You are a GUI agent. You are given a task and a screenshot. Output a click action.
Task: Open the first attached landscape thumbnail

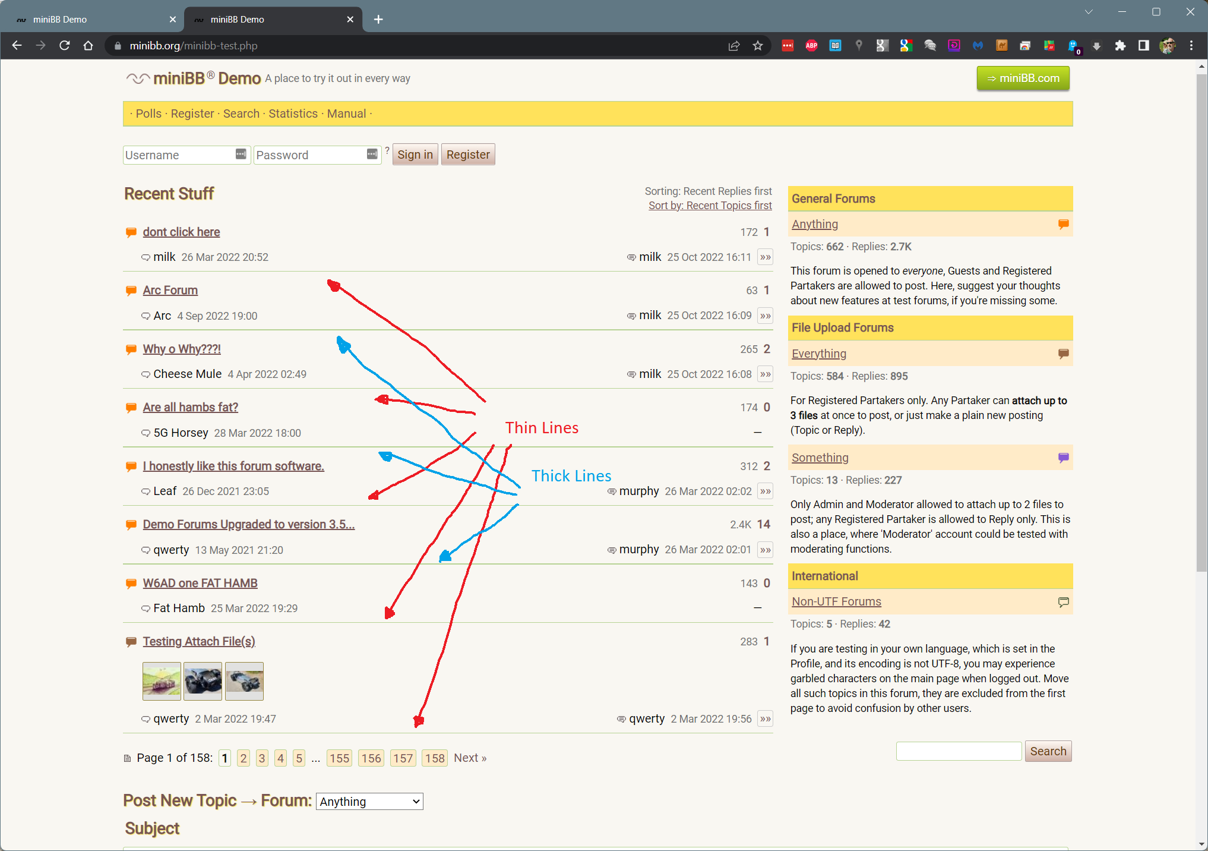[x=162, y=681]
